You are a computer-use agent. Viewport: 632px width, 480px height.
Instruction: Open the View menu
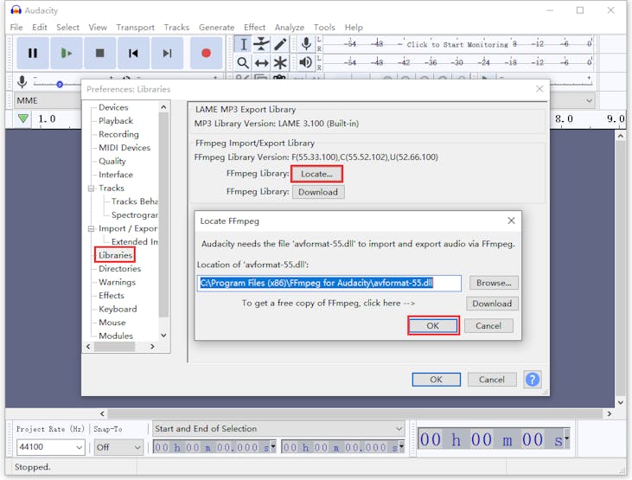98,28
